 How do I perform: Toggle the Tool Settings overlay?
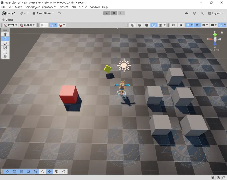[14, 171]
